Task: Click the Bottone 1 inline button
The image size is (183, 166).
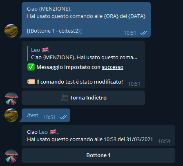Action: coord(98,155)
